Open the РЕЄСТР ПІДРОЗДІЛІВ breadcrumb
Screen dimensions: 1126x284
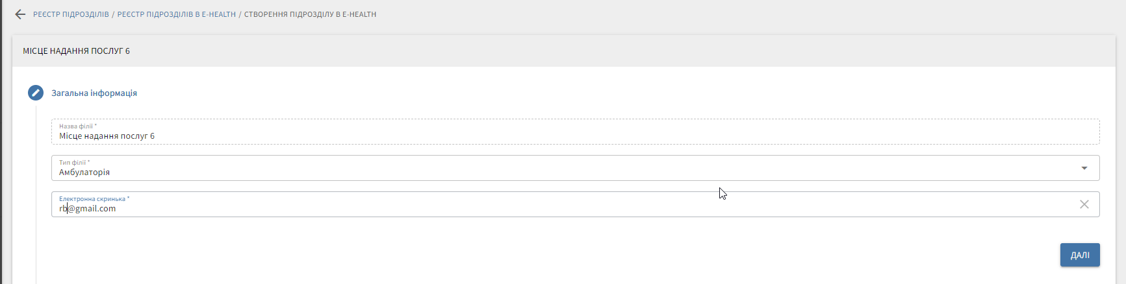click(71, 14)
